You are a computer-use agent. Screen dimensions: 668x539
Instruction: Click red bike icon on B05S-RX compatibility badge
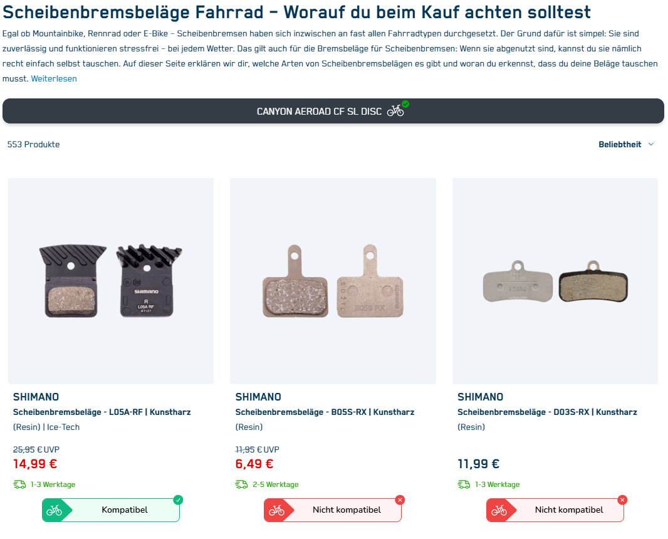point(276,510)
